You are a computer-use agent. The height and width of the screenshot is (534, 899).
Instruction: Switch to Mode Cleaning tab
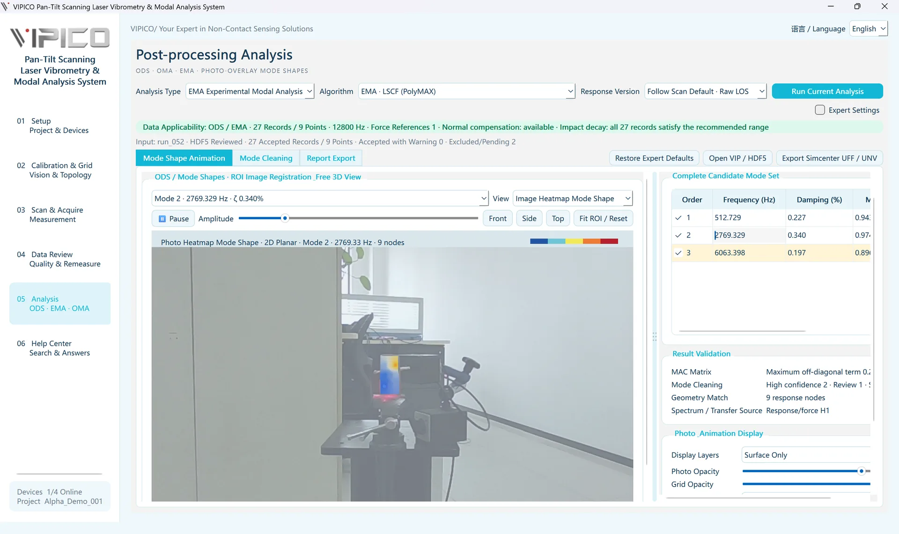[x=266, y=158]
